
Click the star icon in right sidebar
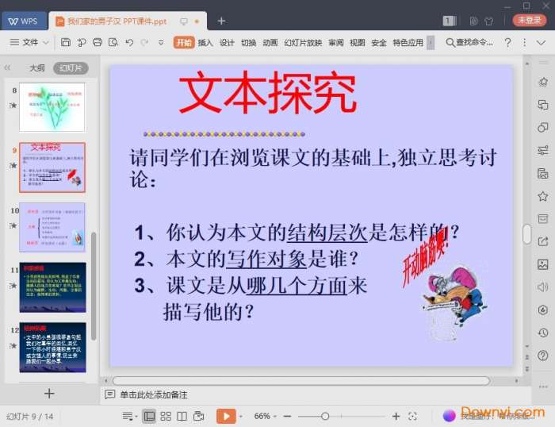[x=542, y=196]
